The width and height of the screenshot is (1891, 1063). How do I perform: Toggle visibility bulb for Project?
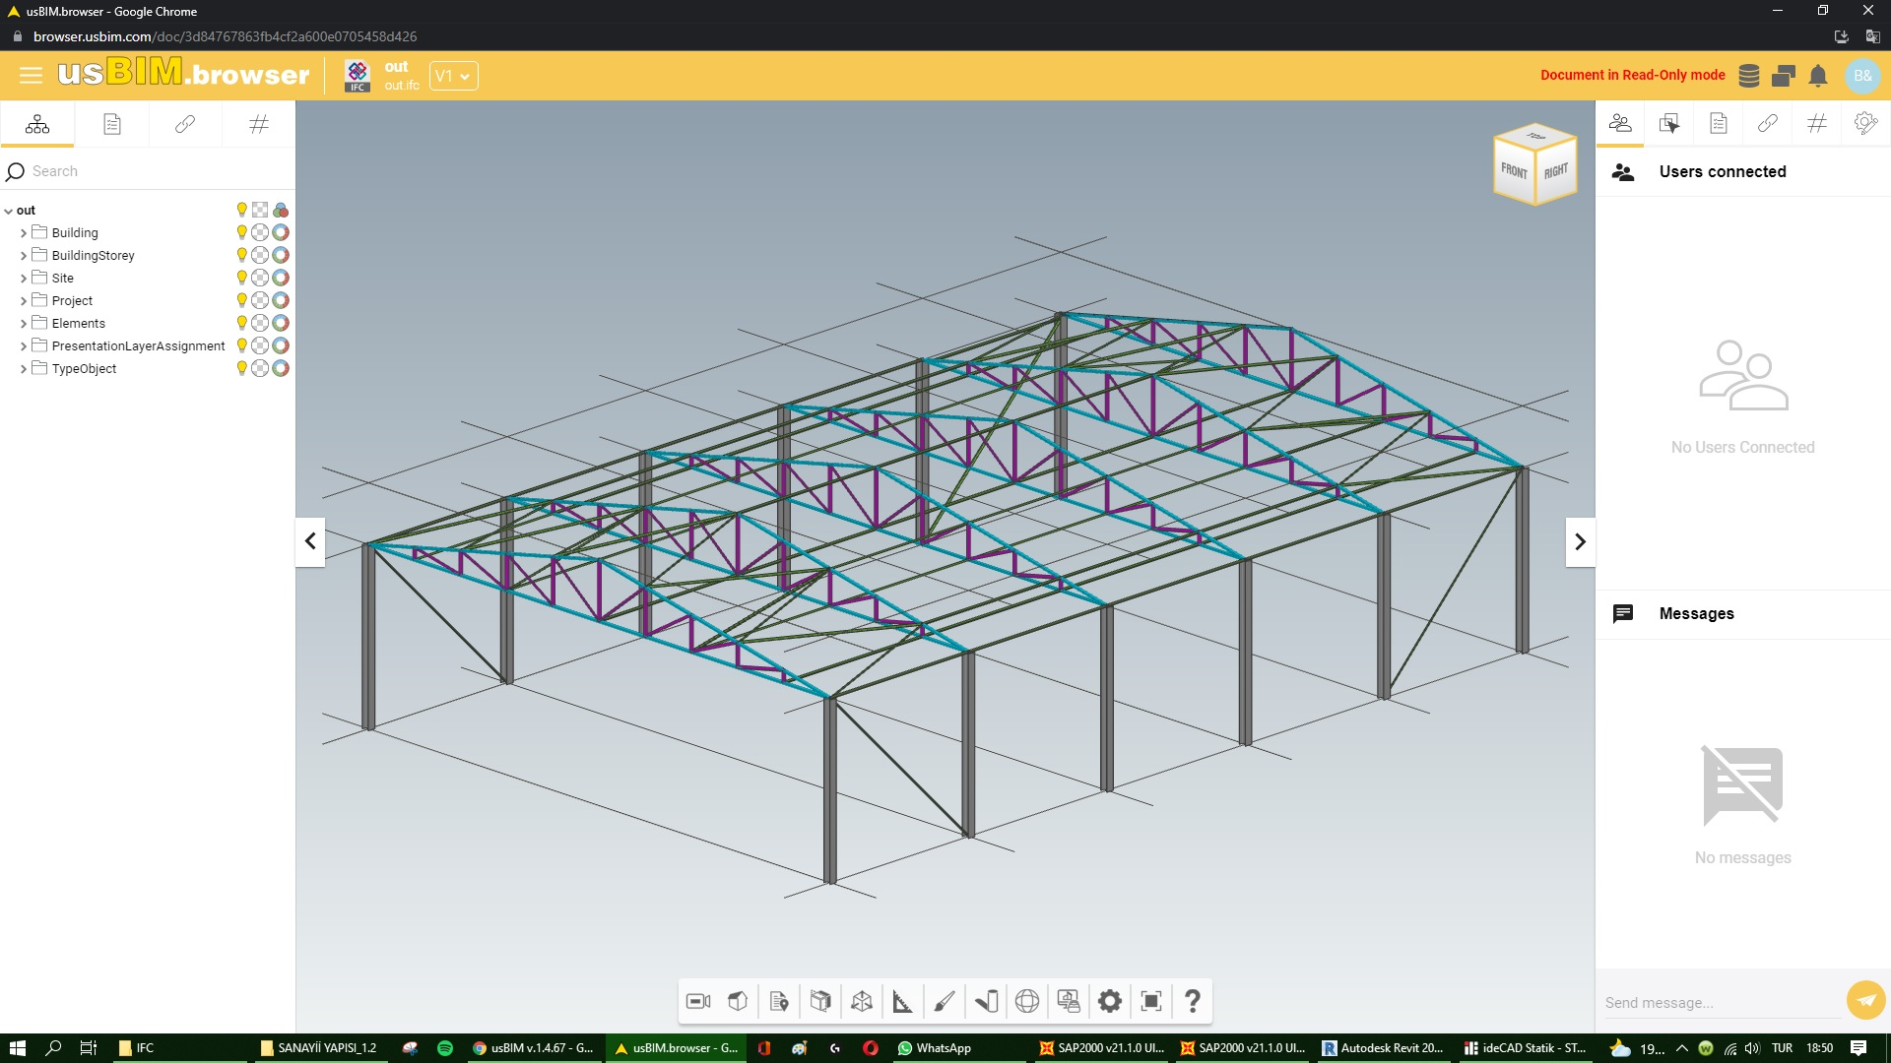click(x=241, y=300)
